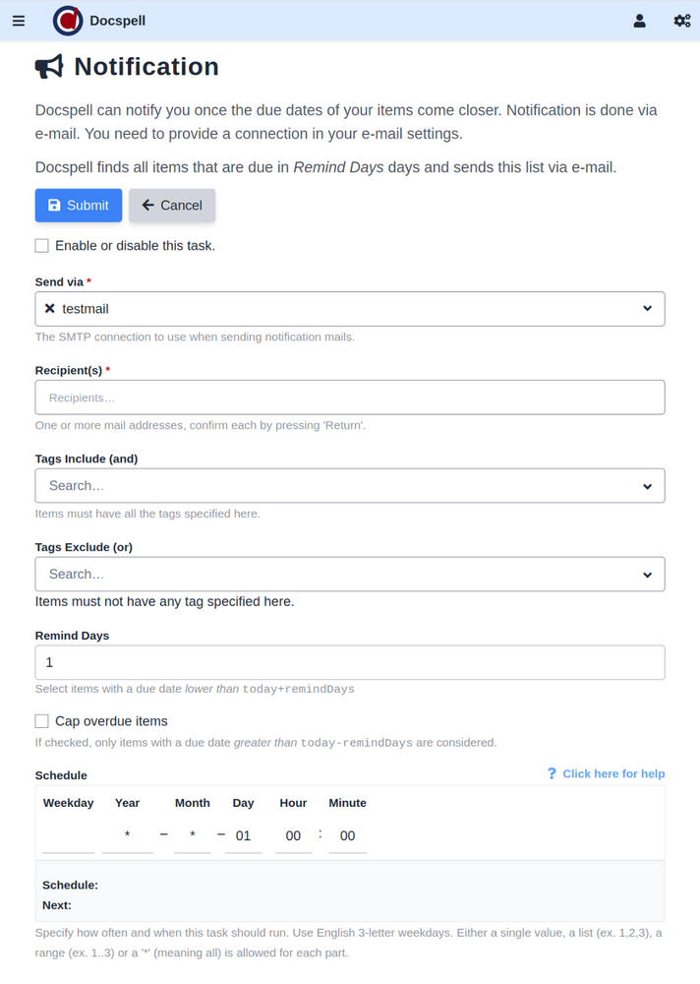
Task: Enable or disable this task checkbox
Action: coord(42,246)
